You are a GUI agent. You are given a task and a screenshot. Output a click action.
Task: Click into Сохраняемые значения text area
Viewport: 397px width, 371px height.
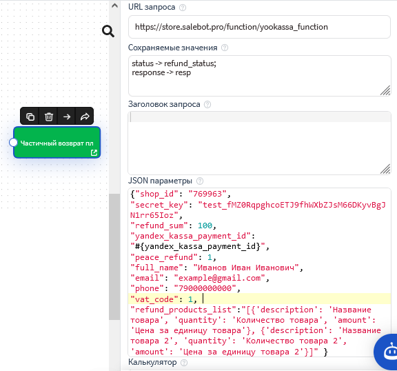259,76
